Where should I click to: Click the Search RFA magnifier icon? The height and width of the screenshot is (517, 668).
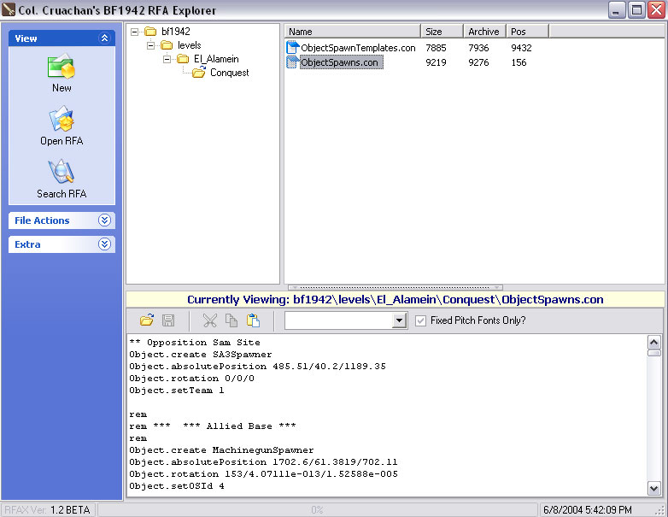click(x=62, y=172)
